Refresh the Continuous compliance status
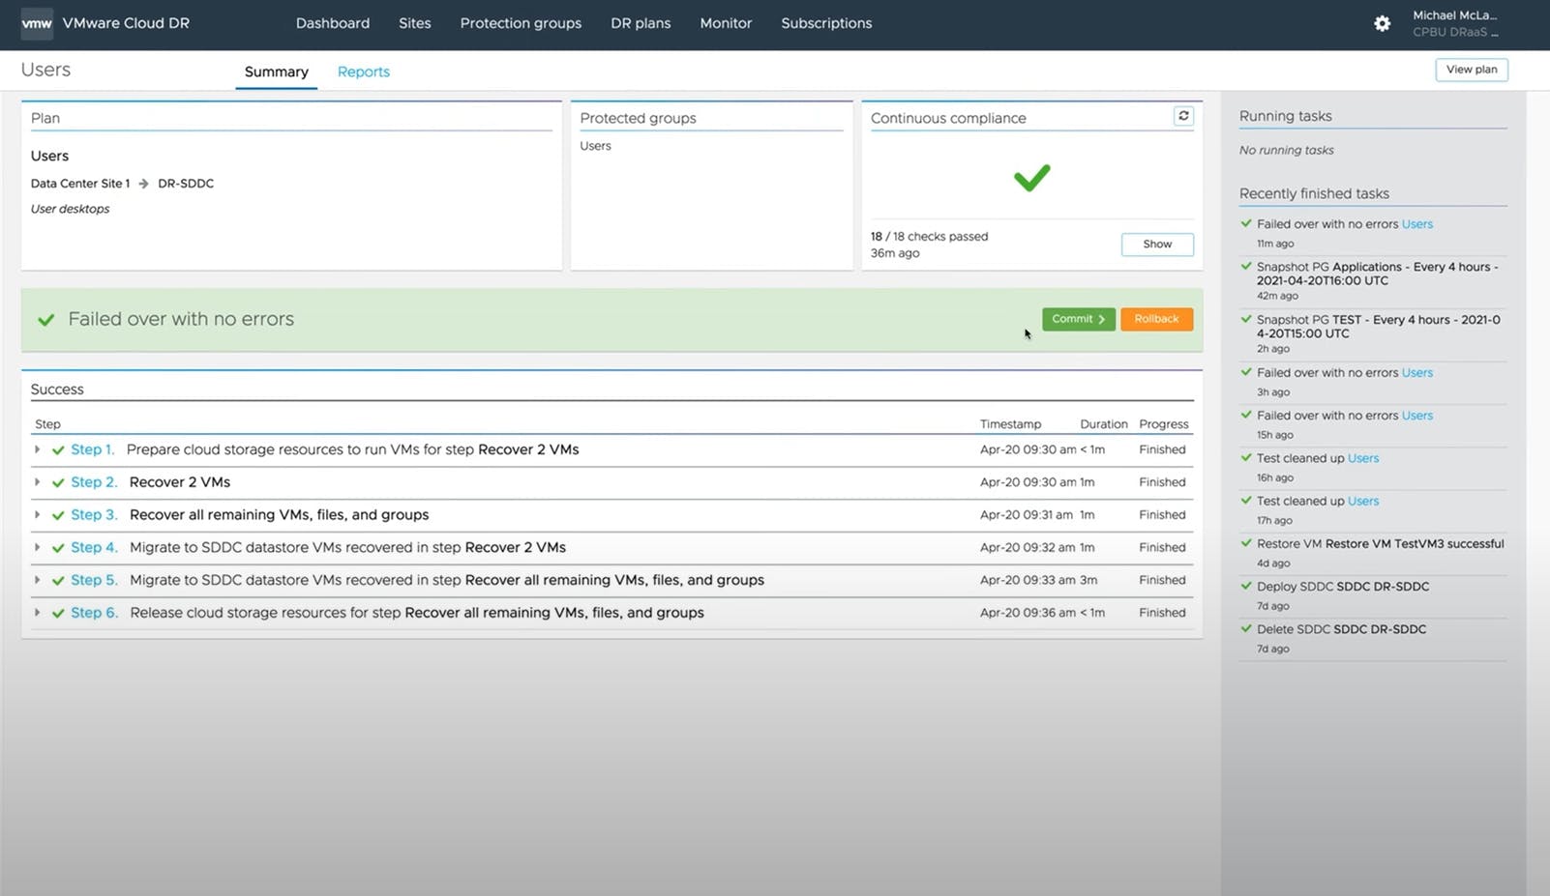This screenshot has width=1550, height=896. click(x=1182, y=115)
